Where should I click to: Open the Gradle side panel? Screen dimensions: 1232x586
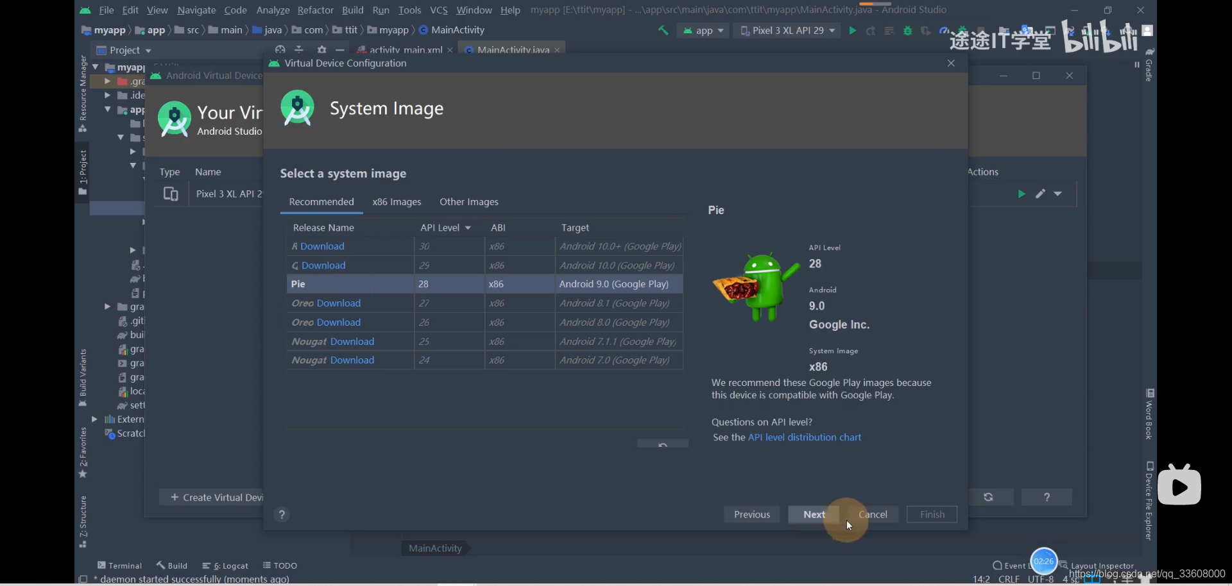pos(1149,65)
